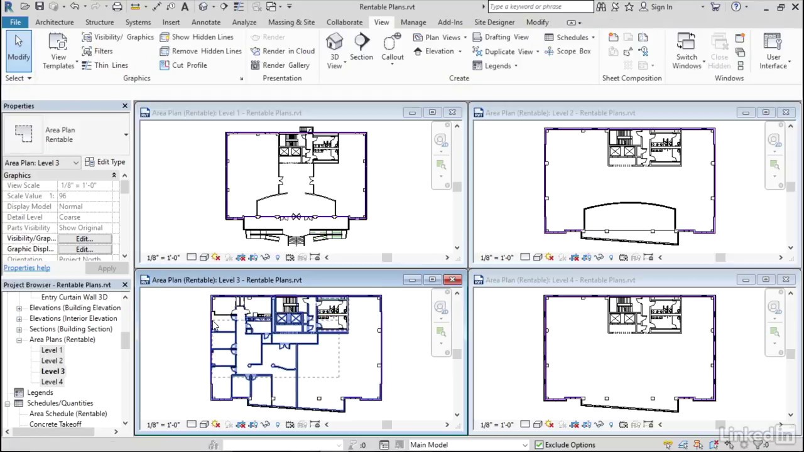This screenshot has height=452, width=804.
Task: Toggle Exclude Options checkbox
Action: tap(539, 445)
